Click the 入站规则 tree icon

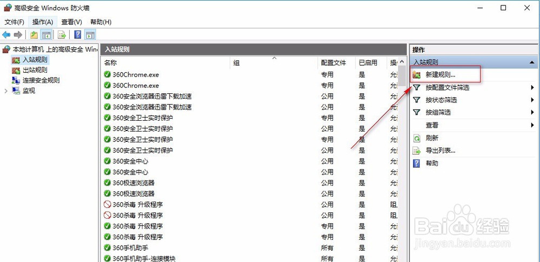(16, 60)
